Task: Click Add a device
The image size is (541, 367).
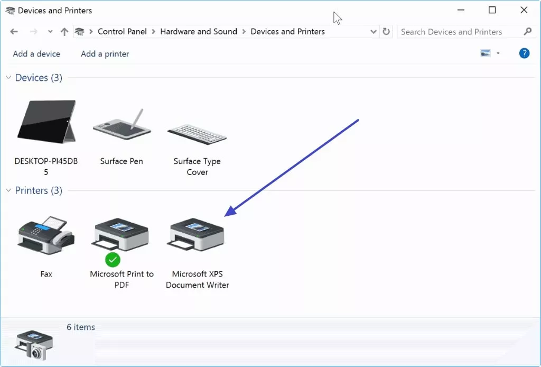Action: click(36, 53)
